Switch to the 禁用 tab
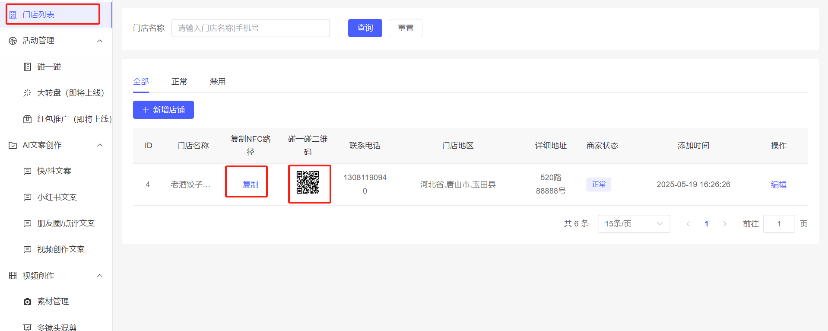 click(218, 82)
